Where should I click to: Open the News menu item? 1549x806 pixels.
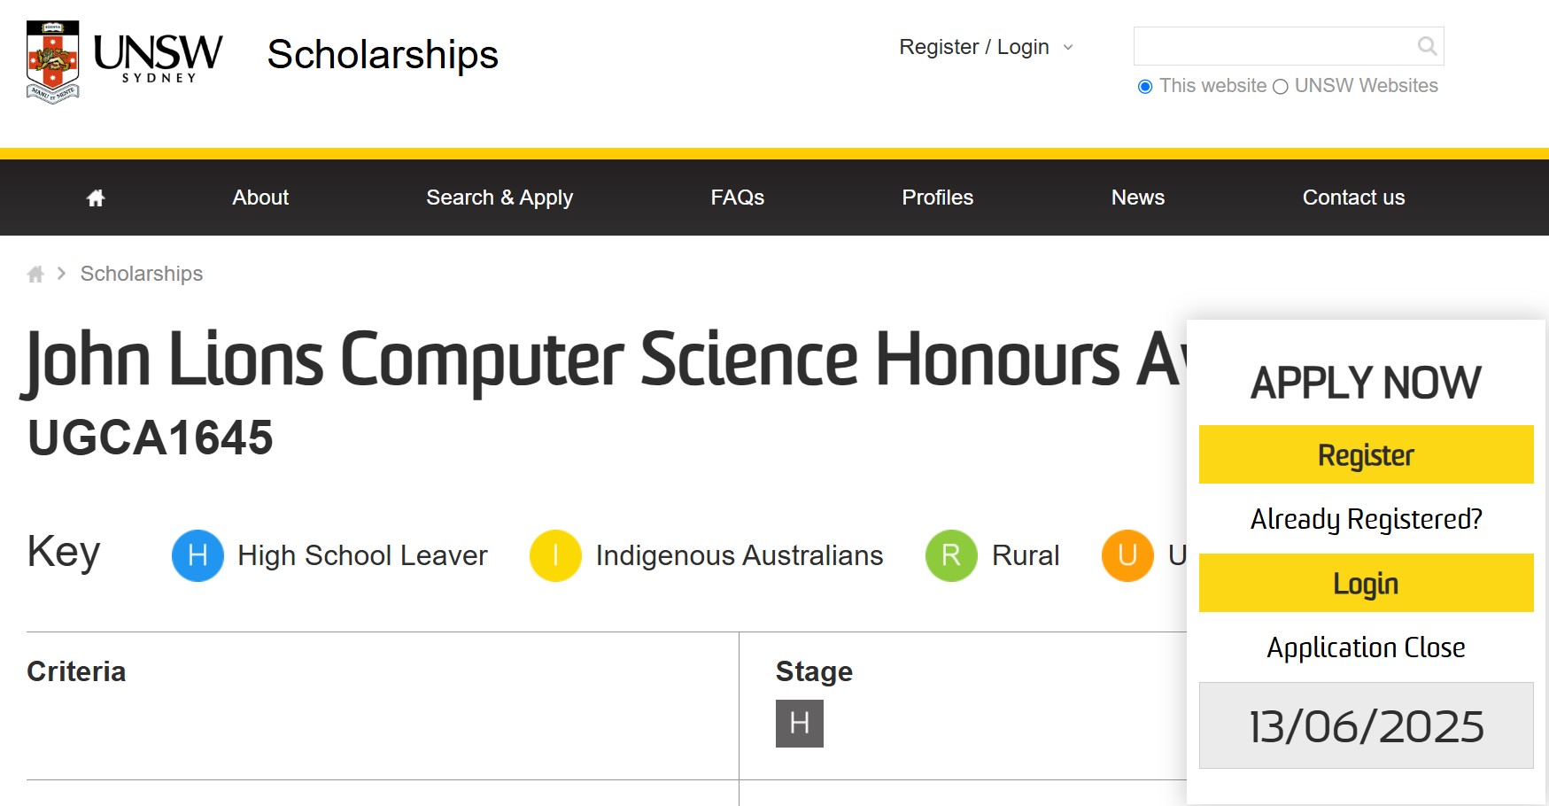pyautogui.click(x=1137, y=198)
